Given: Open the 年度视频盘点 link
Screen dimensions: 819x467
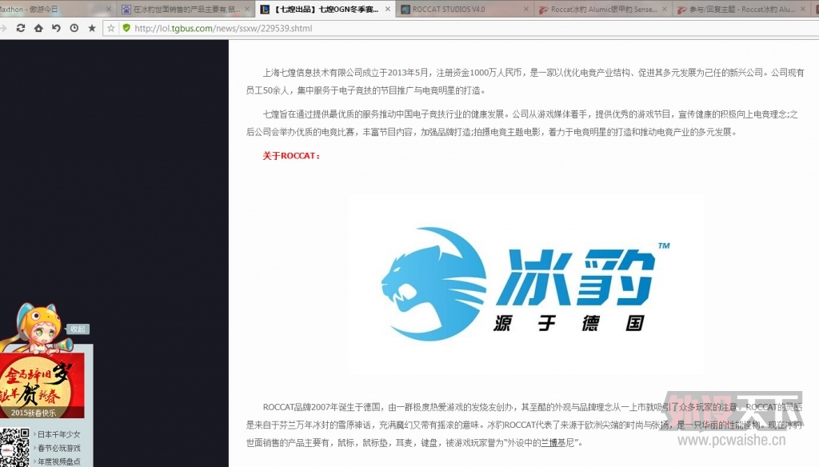Looking at the screenshot, I should (58, 461).
